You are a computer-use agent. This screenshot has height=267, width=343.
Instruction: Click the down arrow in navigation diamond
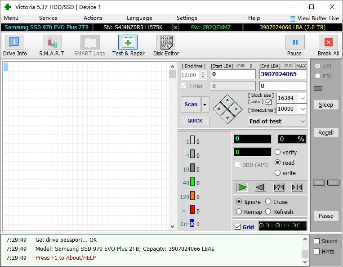pos(227,118)
